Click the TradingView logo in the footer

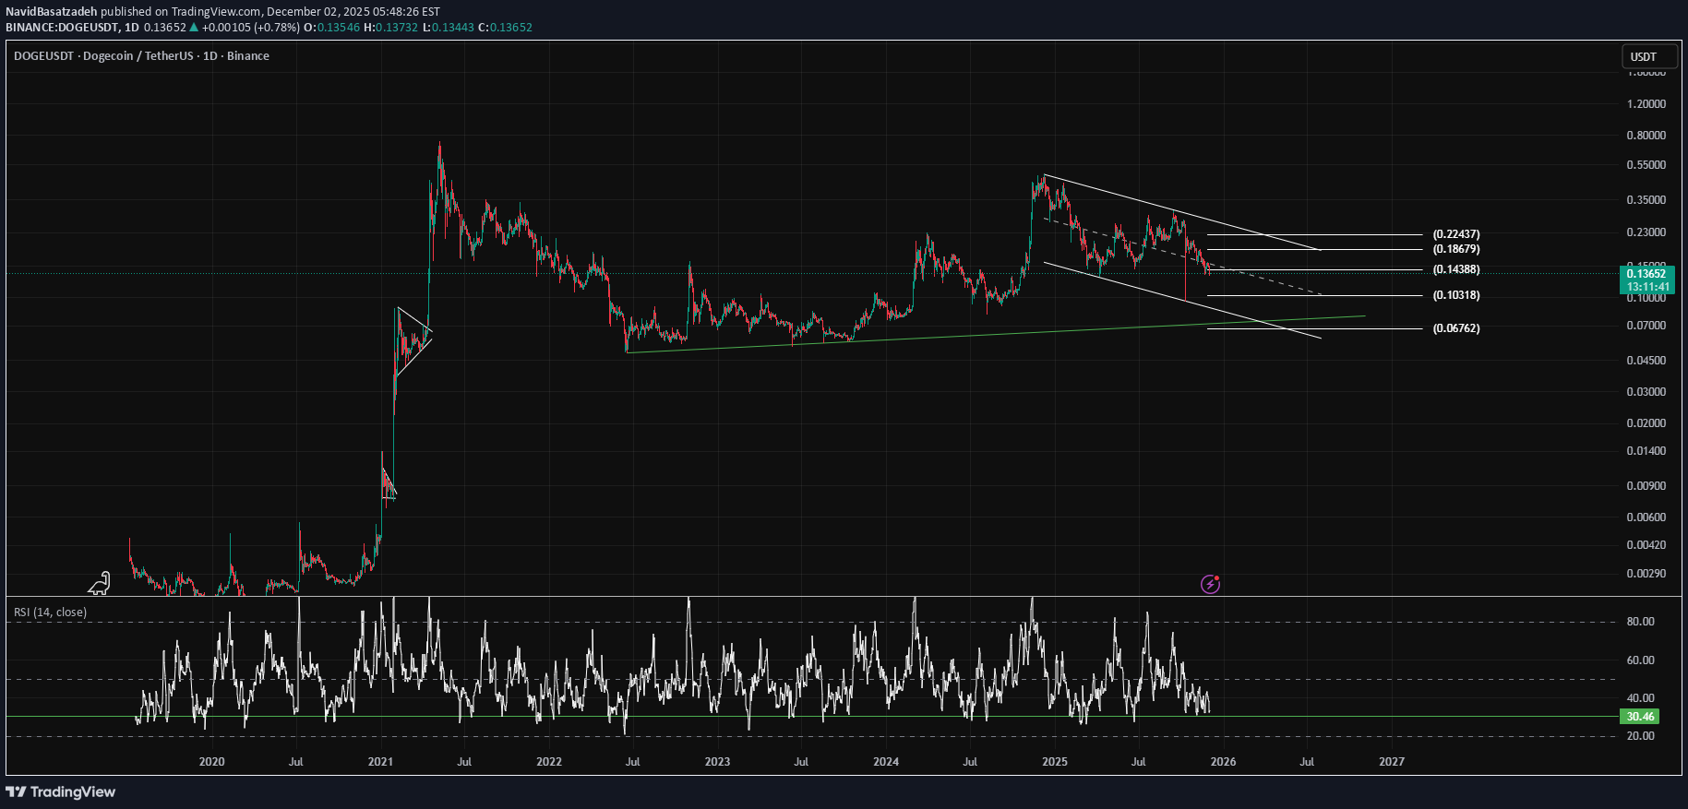61,791
